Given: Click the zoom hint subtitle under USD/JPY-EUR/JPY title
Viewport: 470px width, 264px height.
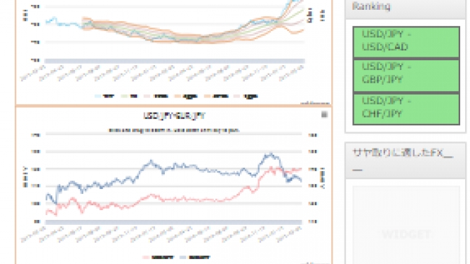Looking at the screenshot, I should tap(174, 130).
